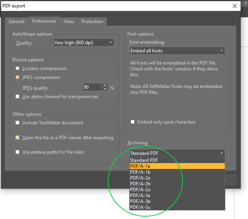Enable alpha channel for transparencies
This screenshot has height=219, width=248.
[17, 97]
